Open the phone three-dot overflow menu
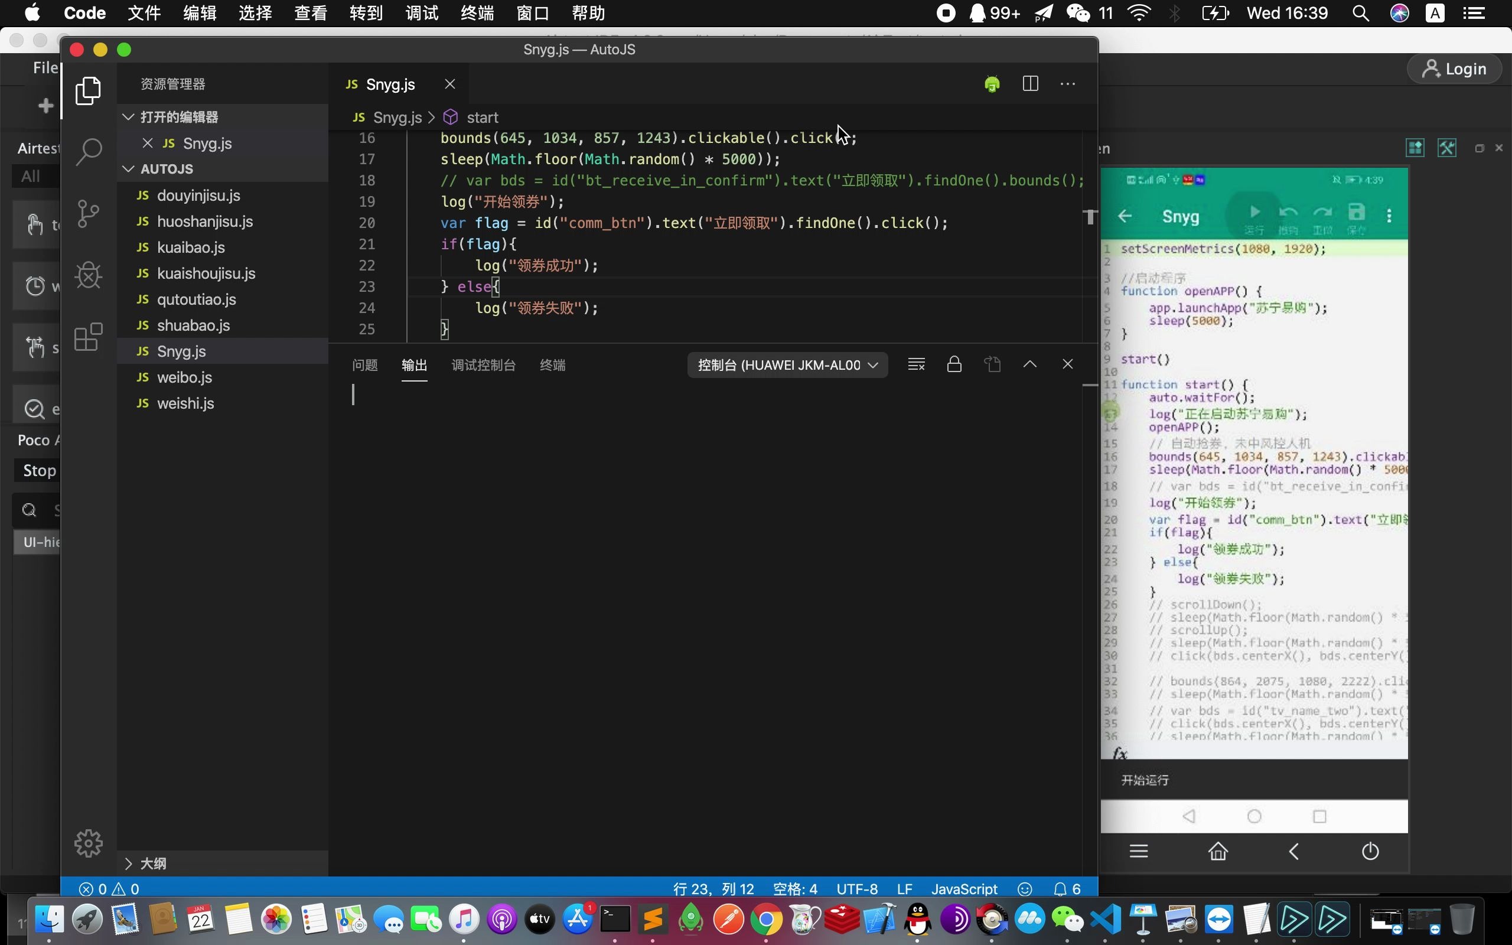The height and width of the screenshot is (945, 1512). [x=1390, y=216]
